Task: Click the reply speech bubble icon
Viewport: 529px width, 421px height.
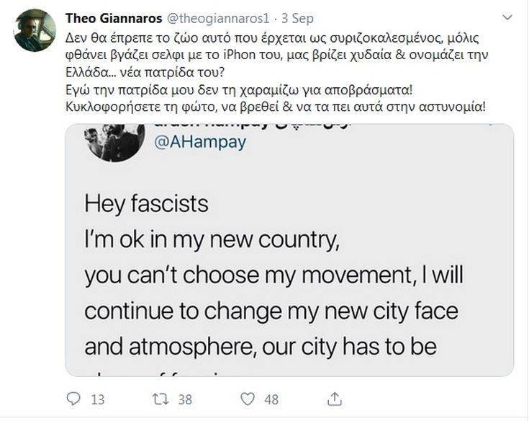Action: point(74,398)
